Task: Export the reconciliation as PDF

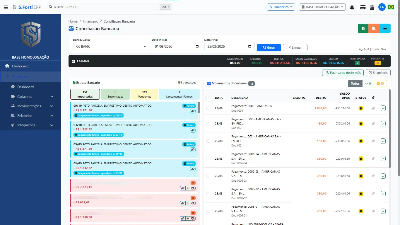Action: [x=374, y=28]
